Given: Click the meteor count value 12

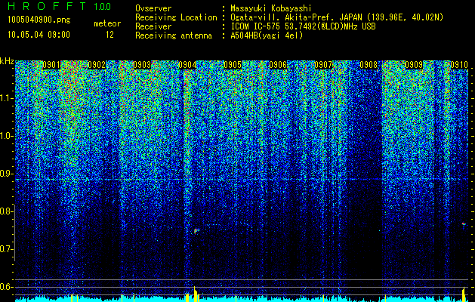Looking at the screenshot, I should [x=109, y=35].
